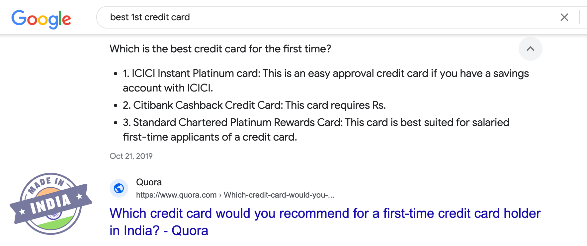Viewport: 587px width, 246px height.
Task: Click the "Oct 21, 2019" date text
Action: pyautogui.click(x=131, y=156)
